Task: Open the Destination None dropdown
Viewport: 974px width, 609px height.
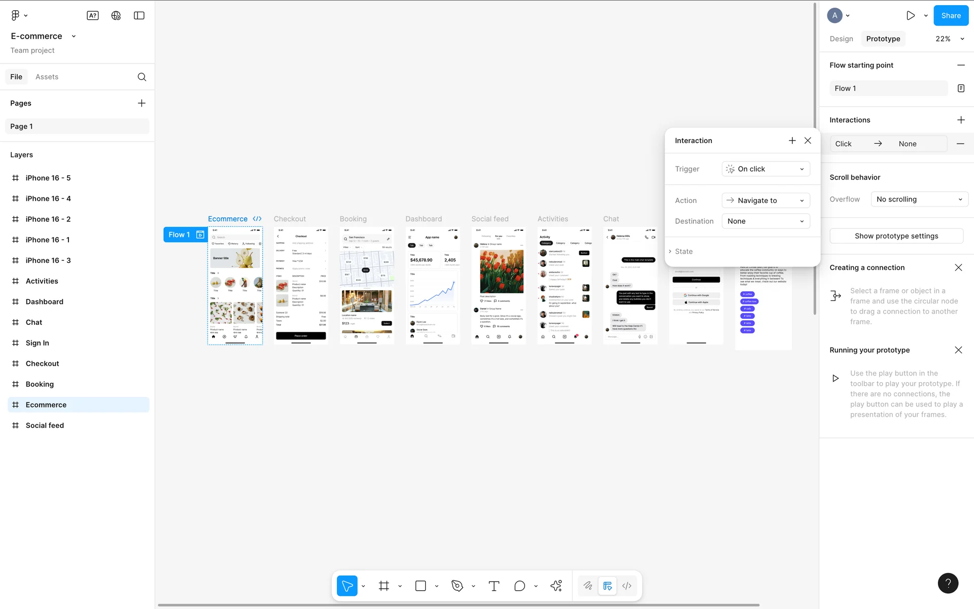Action: (x=766, y=221)
